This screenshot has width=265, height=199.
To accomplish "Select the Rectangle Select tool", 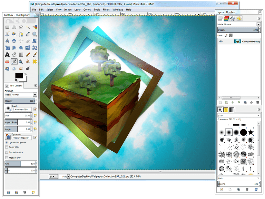I will [7, 27].
